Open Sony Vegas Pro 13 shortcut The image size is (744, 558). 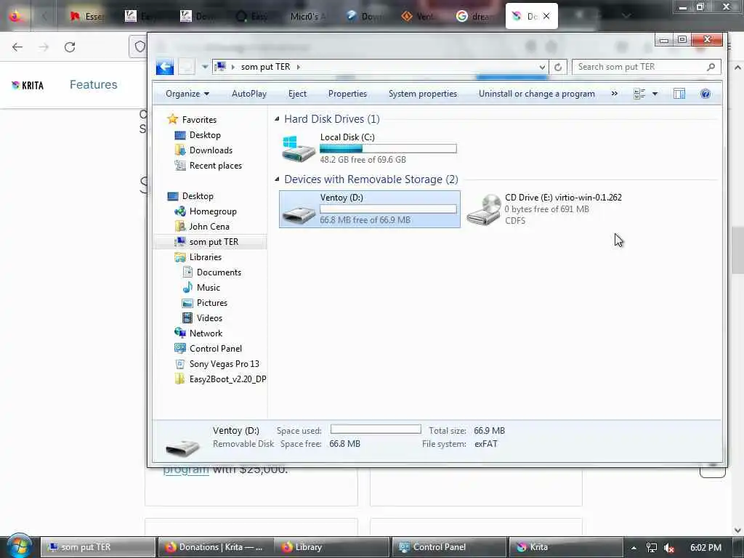[224, 363]
